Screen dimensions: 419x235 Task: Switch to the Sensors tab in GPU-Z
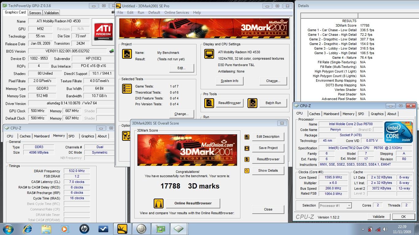pyautogui.click(x=35, y=13)
